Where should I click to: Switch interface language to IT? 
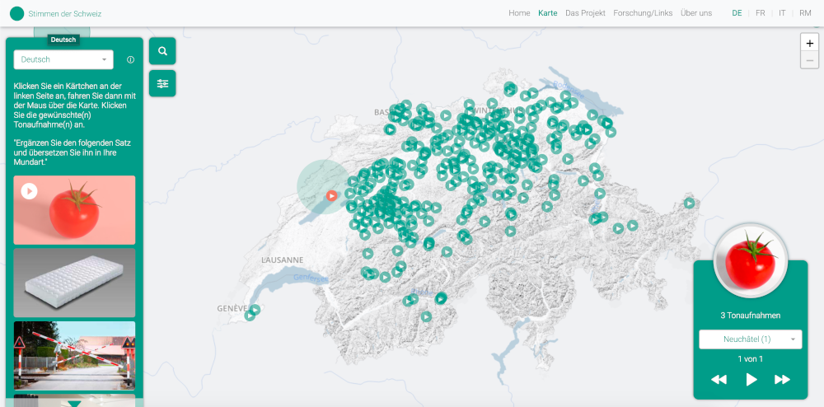(x=782, y=13)
